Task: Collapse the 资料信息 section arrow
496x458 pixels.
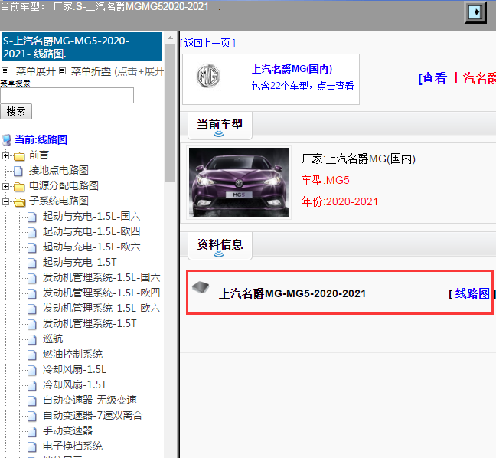Action: [x=219, y=254]
